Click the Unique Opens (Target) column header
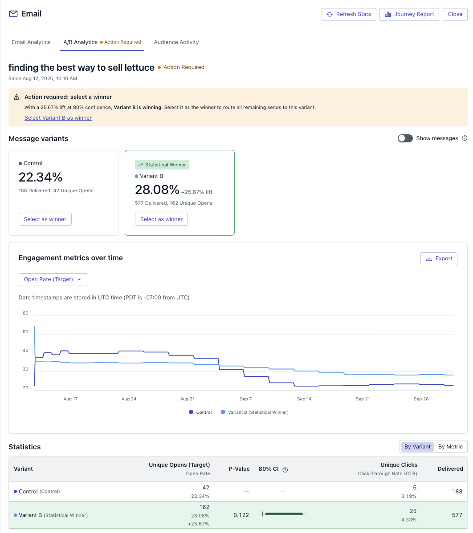 (179, 465)
